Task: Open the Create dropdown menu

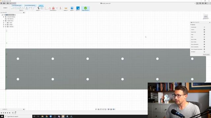Action: point(21,10)
